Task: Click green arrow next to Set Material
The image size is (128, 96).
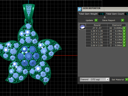Action: [x=127, y=79]
